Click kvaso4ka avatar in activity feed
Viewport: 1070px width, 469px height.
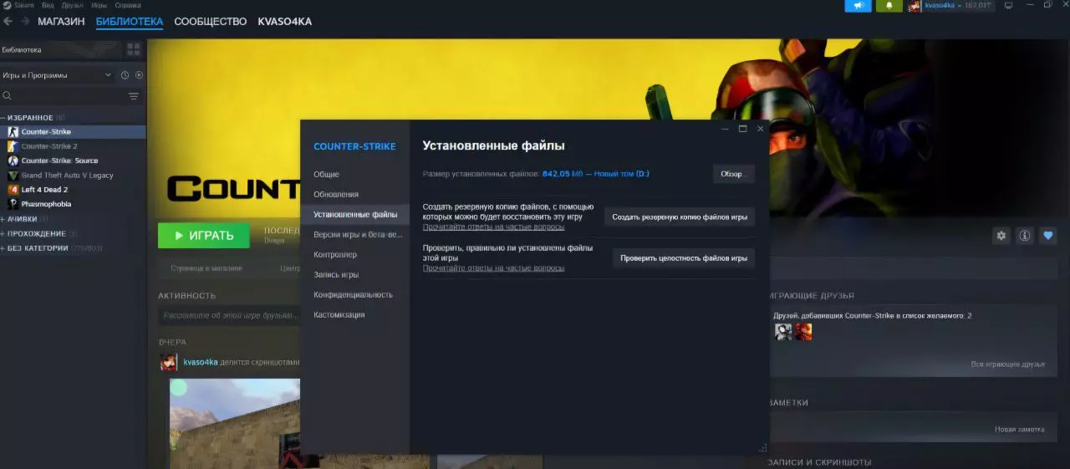coord(169,362)
